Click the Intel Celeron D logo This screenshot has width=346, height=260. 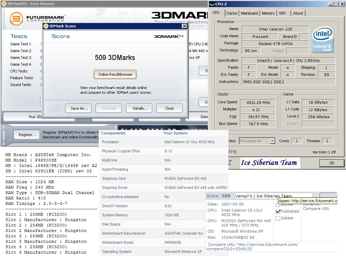coord(323,40)
